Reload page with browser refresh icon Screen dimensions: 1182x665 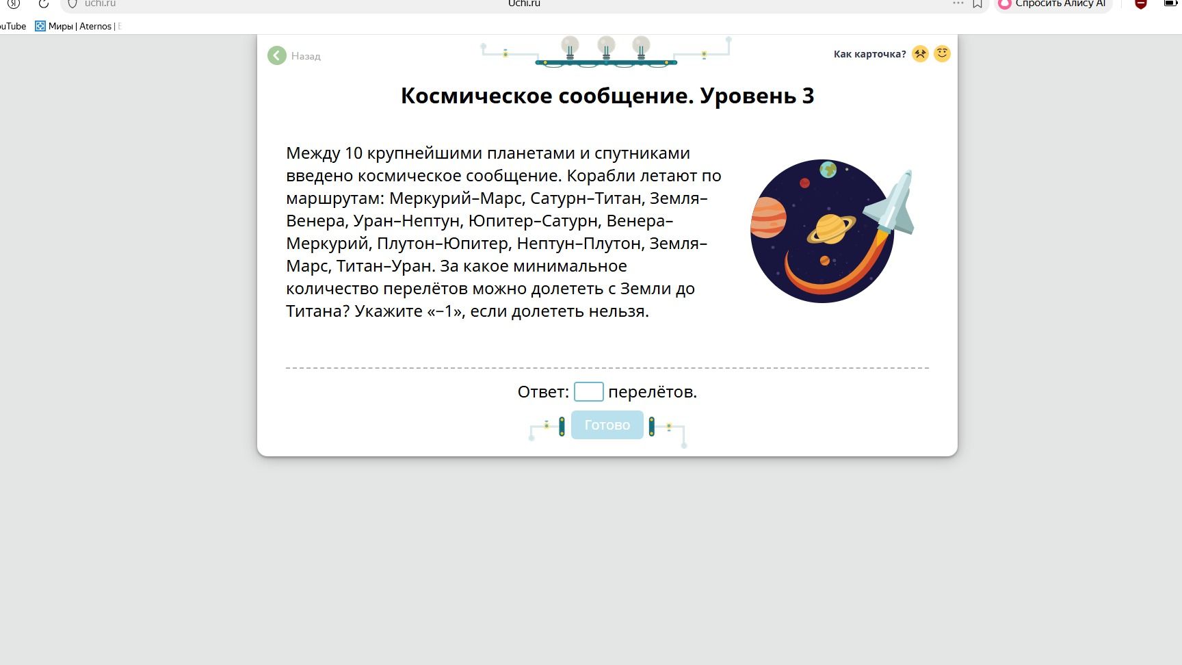click(x=44, y=3)
